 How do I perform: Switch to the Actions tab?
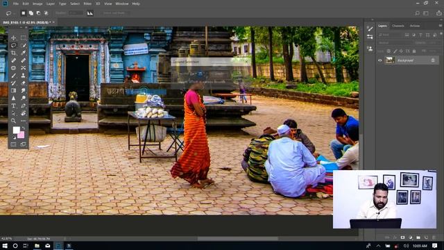[x=415, y=26]
